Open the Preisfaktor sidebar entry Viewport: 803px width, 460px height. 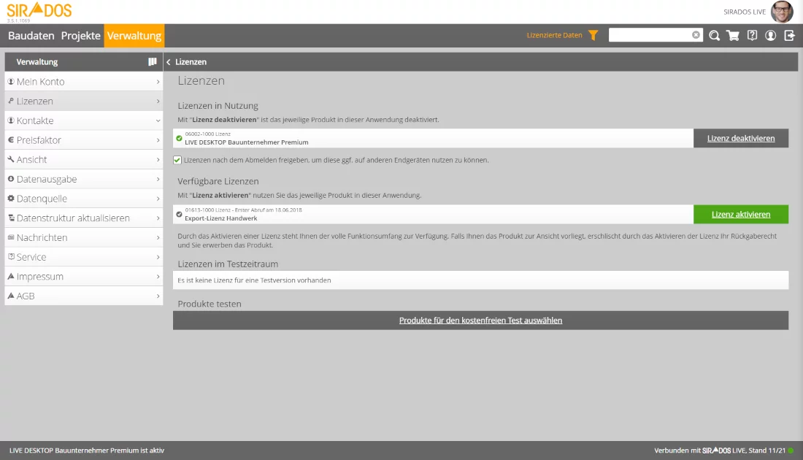pos(84,140)
